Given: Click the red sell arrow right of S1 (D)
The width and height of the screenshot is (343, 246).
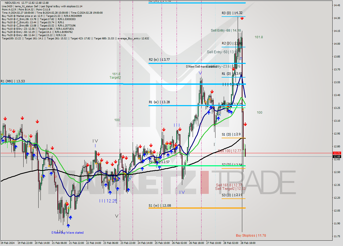Looking at the screenshot, I should pyautogui.click(x=245, y=124).
